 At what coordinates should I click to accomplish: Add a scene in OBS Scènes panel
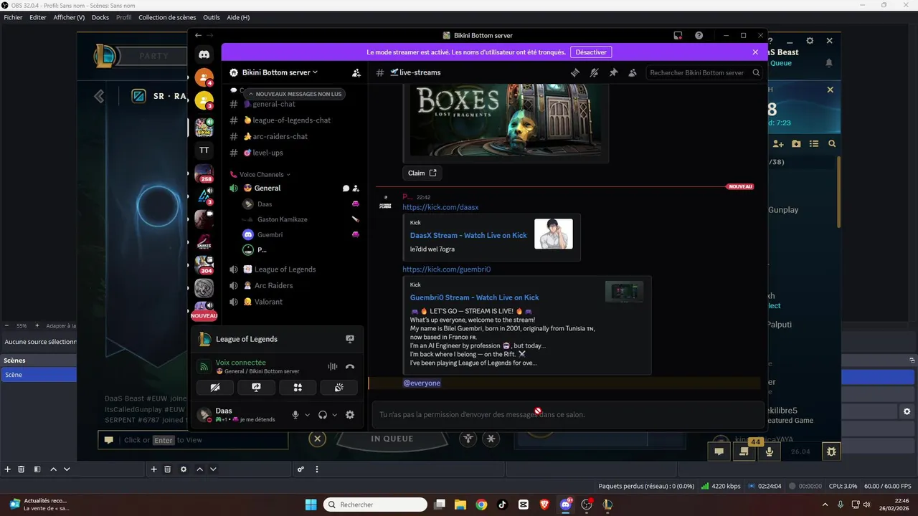(x=8, y=469)
